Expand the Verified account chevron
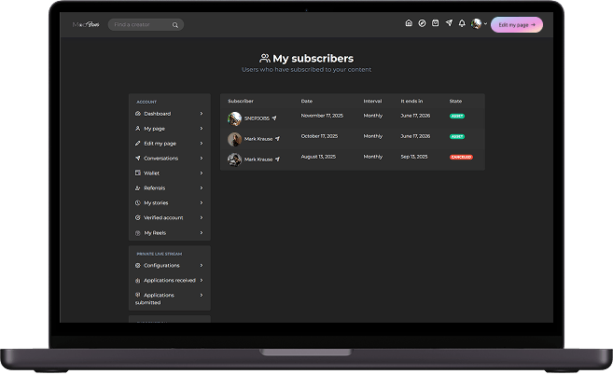The width and height of the screenshot is (613, 374). click(202, 217)
